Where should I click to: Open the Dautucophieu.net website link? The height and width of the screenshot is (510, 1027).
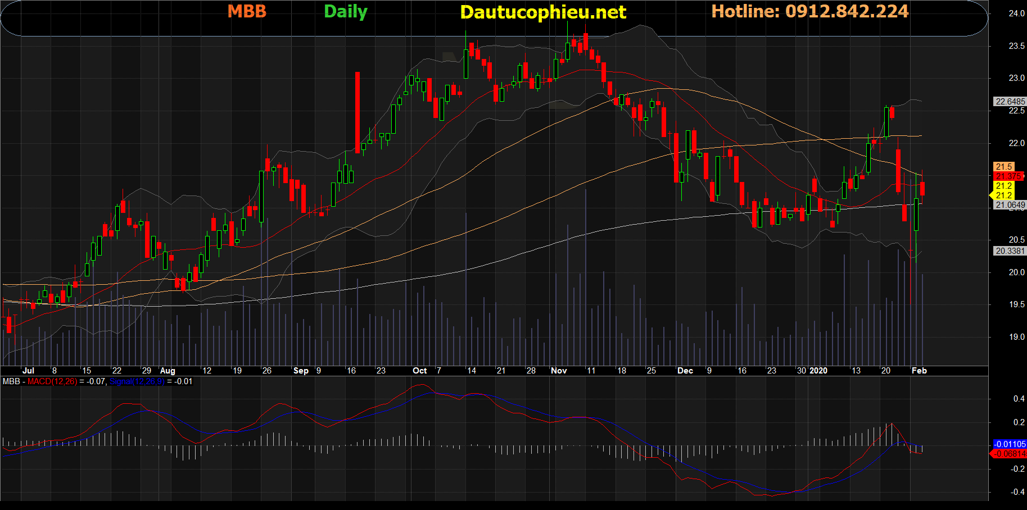tap(543, 12)
